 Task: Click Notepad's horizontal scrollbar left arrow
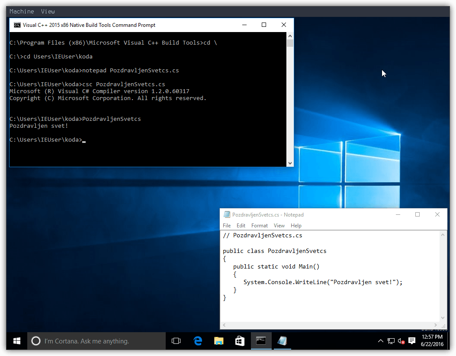pos(224,325)
